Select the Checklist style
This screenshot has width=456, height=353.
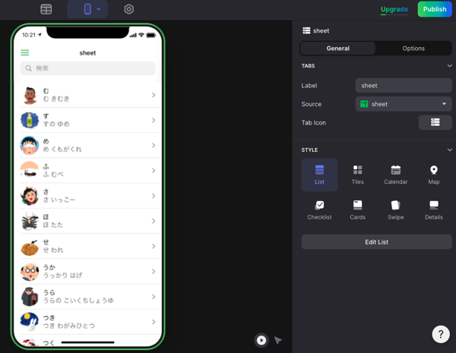(x=319, y=210)
